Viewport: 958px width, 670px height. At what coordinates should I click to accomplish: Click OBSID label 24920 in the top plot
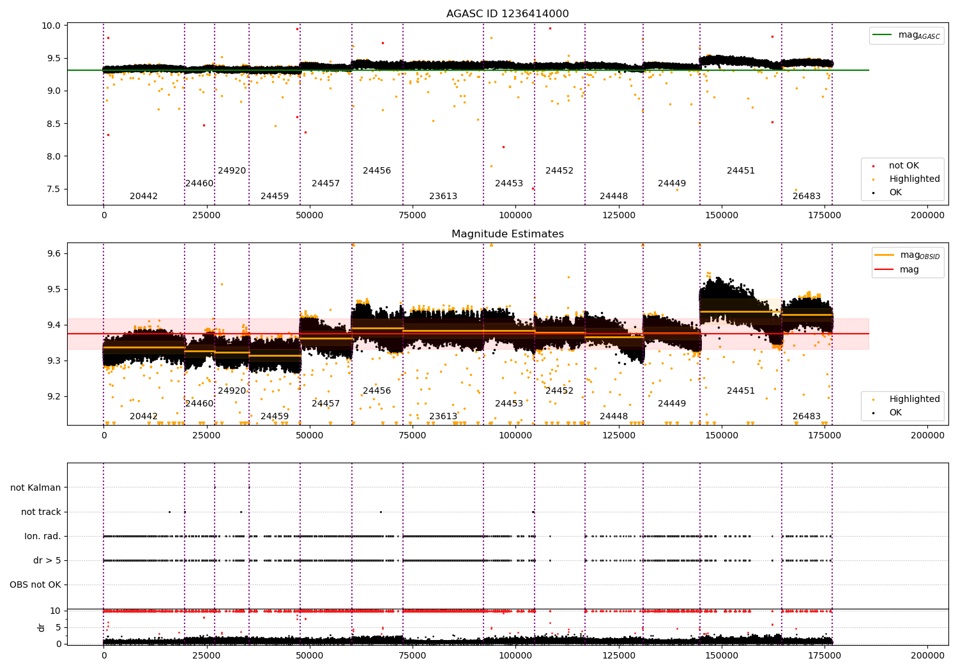(232, 171)
